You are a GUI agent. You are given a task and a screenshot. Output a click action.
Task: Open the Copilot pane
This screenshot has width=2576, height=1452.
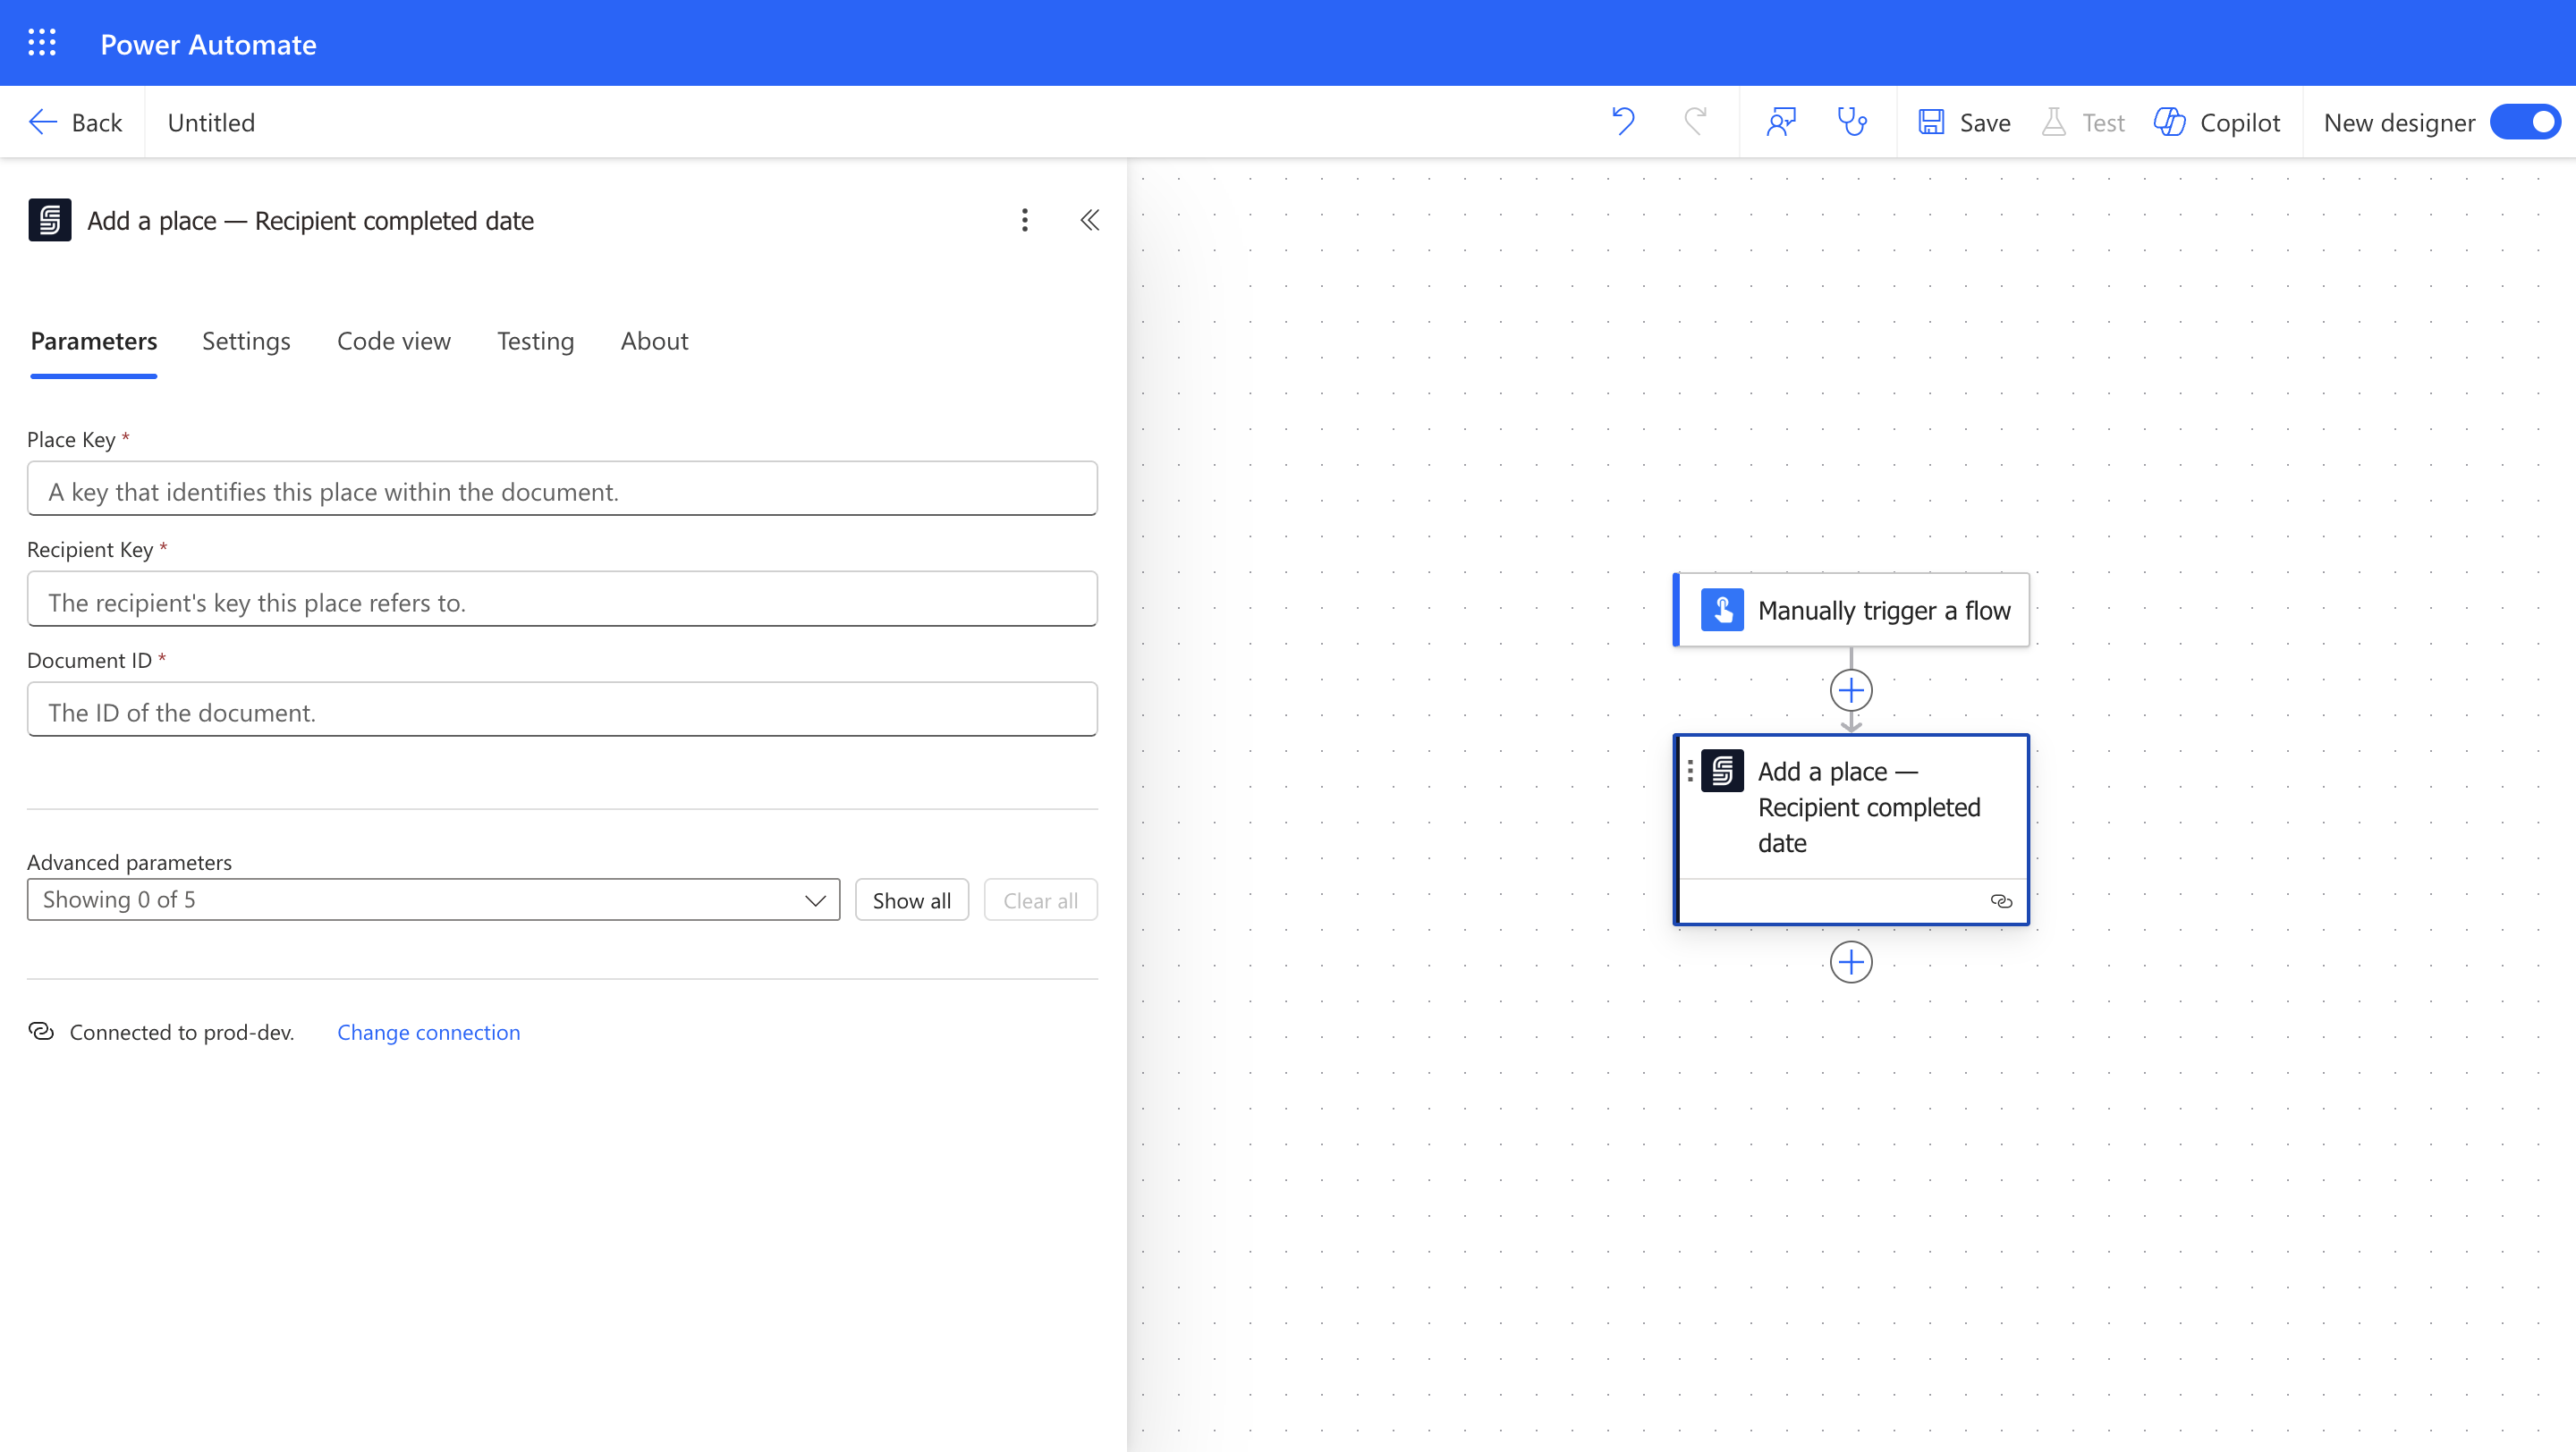[x=2217, y=122]
